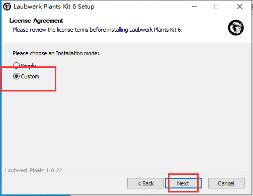The width and height of the screenshot is (253, 196).
Task: Click the grayed-out maximize box
Action: tap(217, 7)
